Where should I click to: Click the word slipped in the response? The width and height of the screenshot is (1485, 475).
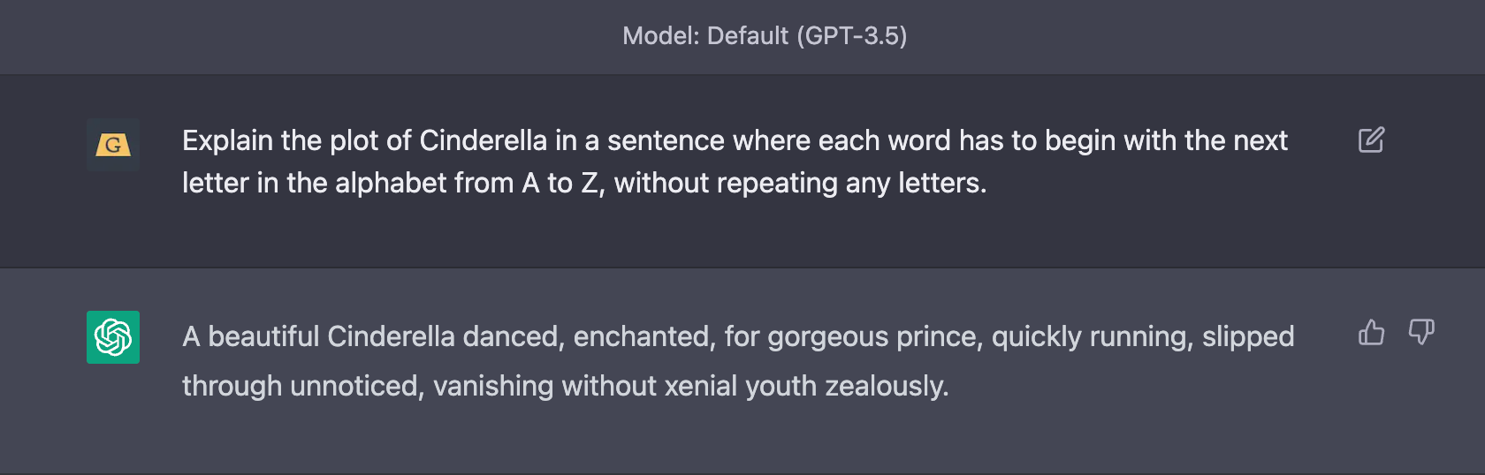tap(1247, 337)
